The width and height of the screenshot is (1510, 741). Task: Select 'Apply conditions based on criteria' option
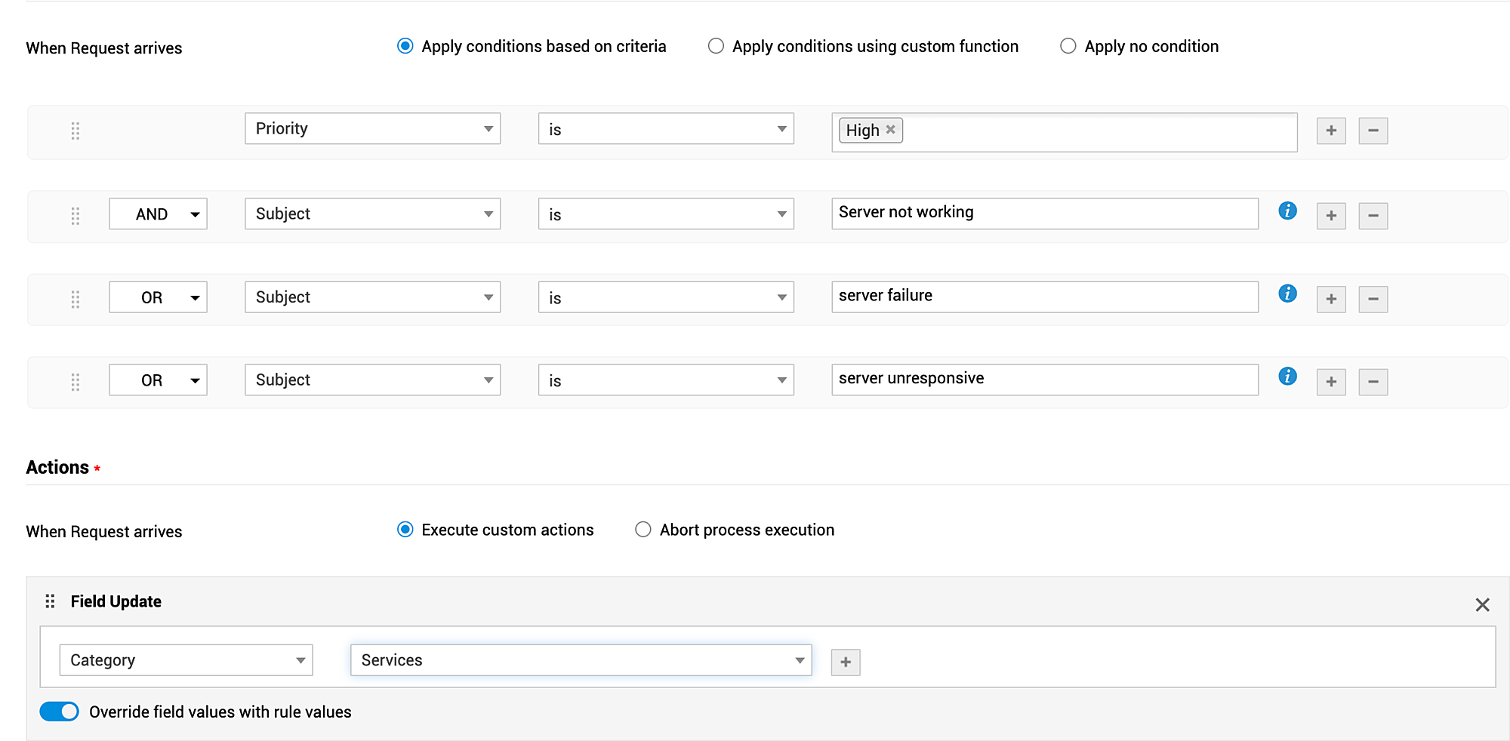pyautogui.click(x=405, y=46)
